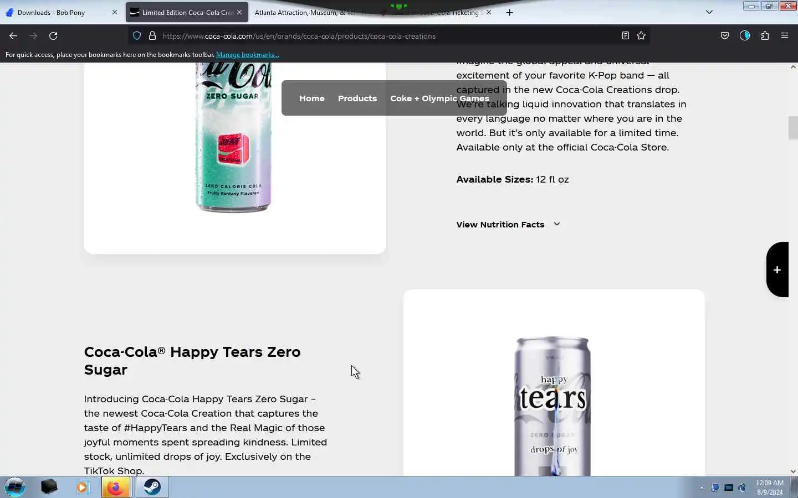
Task: Save page to Pocket
Action: (724, 36)
